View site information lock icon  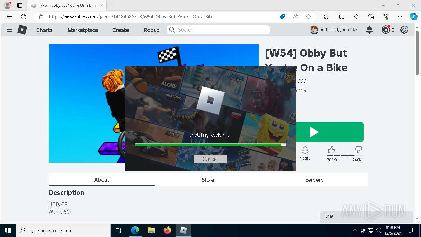click(x=41, y=17)
